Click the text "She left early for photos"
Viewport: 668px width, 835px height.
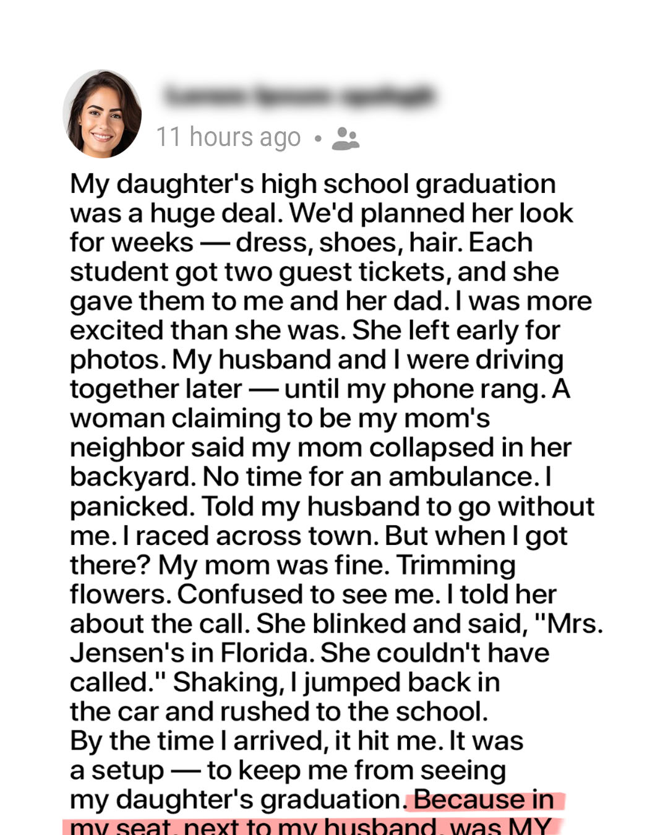[x=315, y=345]
